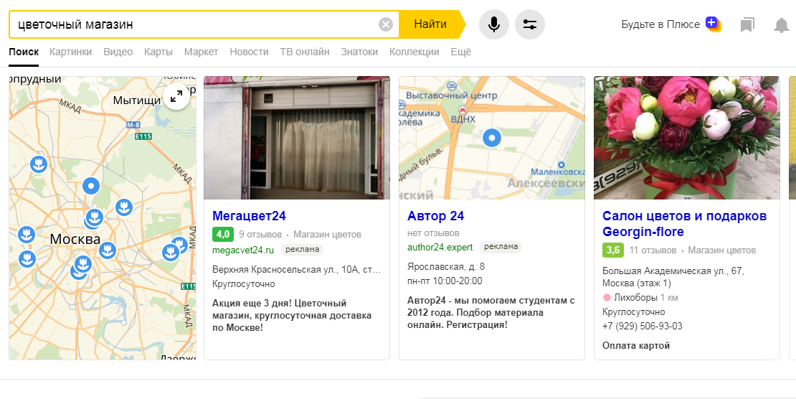Viewport: 796px width, 399px height.
Task: Visit author24.expert link
Action: click(440, 248)
